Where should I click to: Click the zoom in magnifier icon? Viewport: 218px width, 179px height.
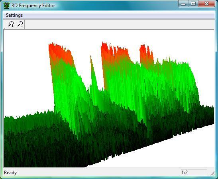[x=11, y=24]
